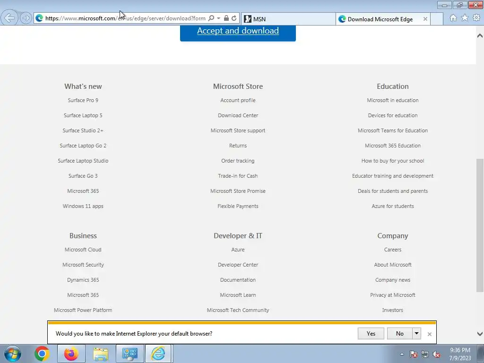Open the Tools gear icon
The image size is (484, 363).
click(x=476, y=18)
